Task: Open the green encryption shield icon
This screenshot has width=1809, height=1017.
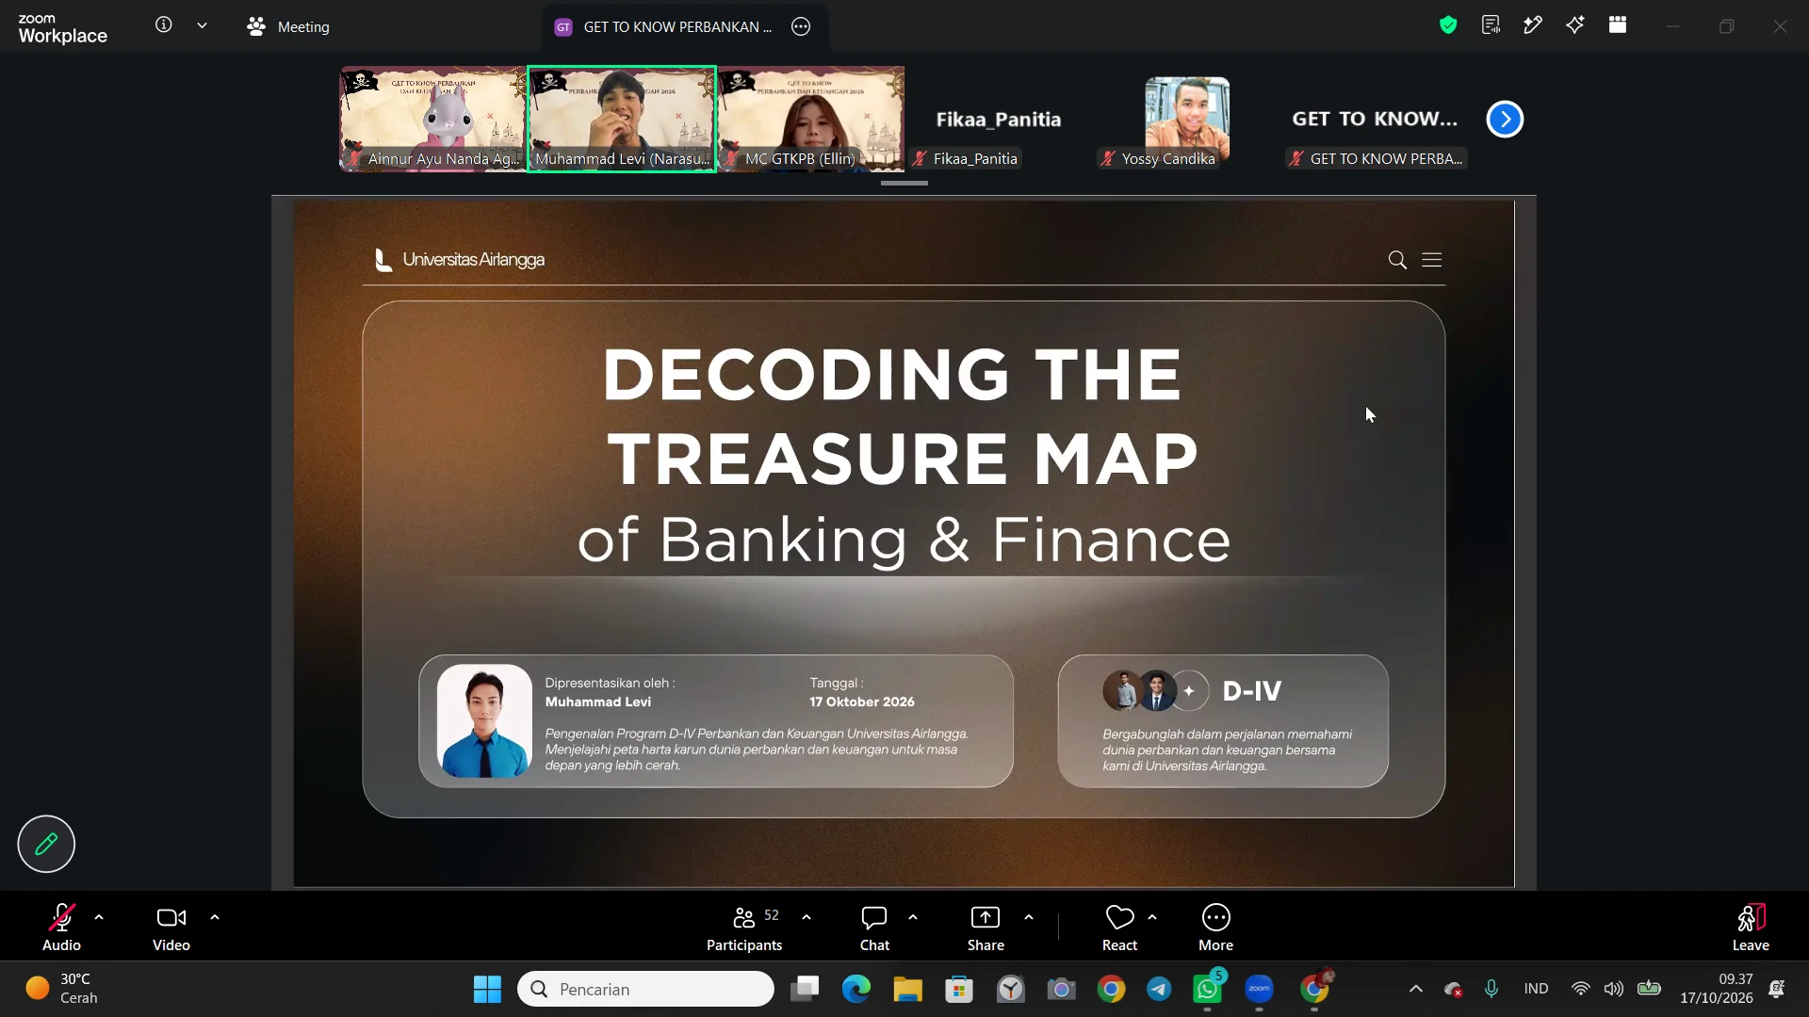Action: pyautogui.click(x=1448, y=25)
